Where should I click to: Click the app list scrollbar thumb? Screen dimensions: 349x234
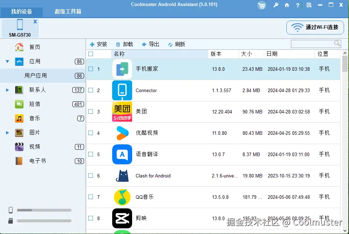pos(345,64)
